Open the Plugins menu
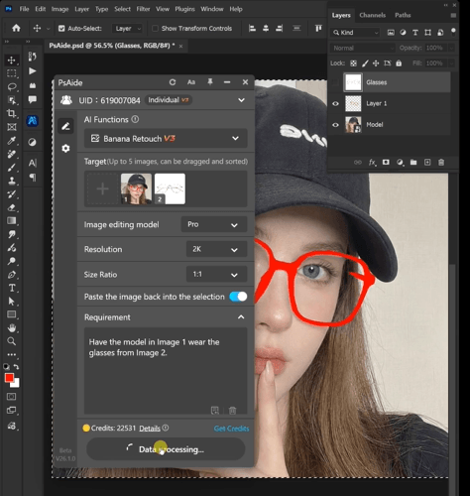 (184, 9)
